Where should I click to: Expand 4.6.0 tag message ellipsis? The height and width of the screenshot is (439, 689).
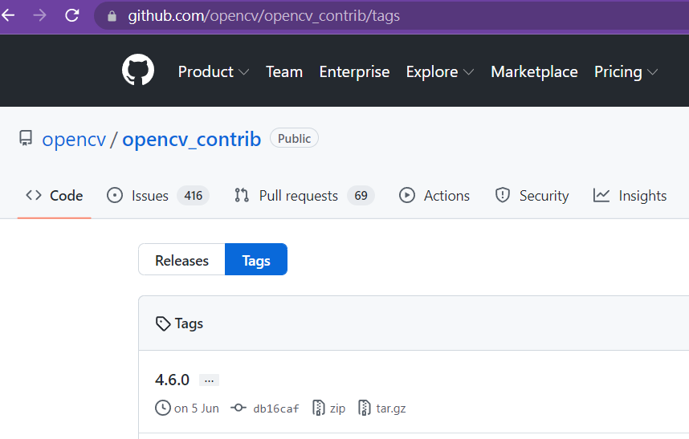pos(209,380)
